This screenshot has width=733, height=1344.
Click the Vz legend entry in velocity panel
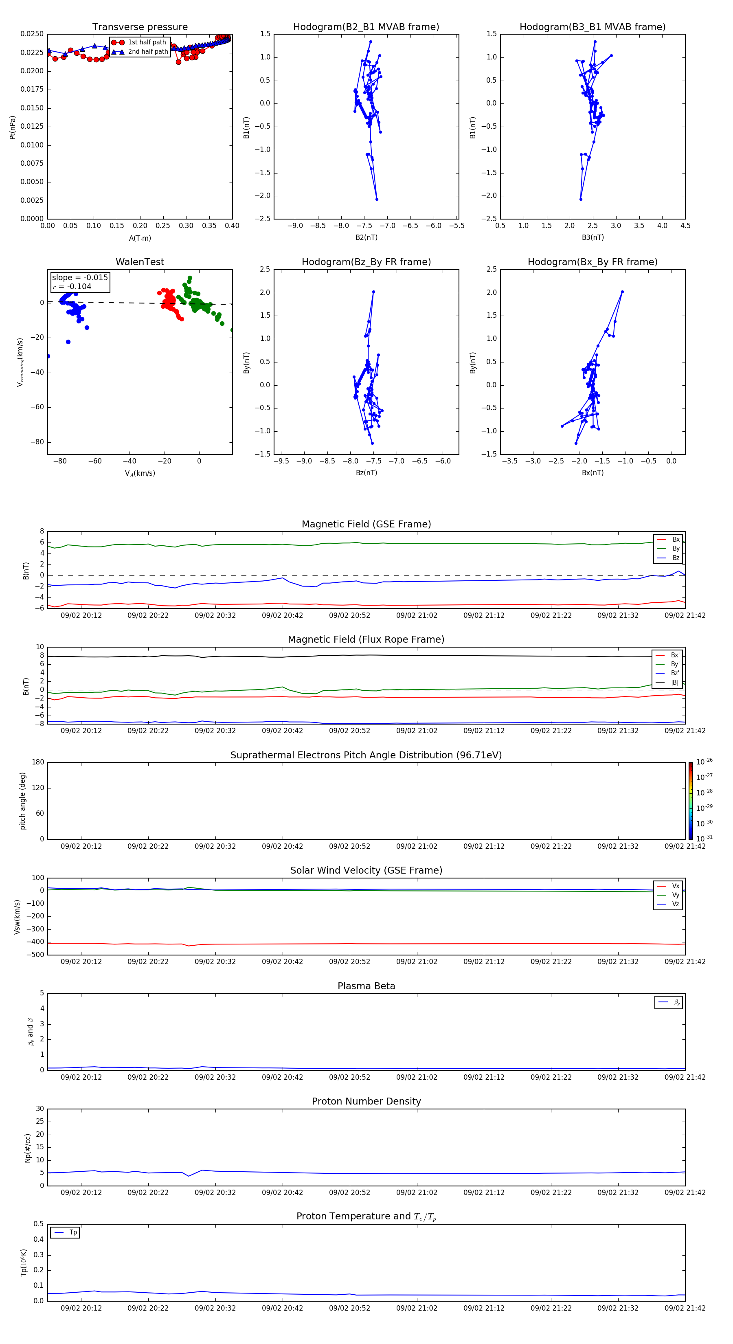pos(668,904)
